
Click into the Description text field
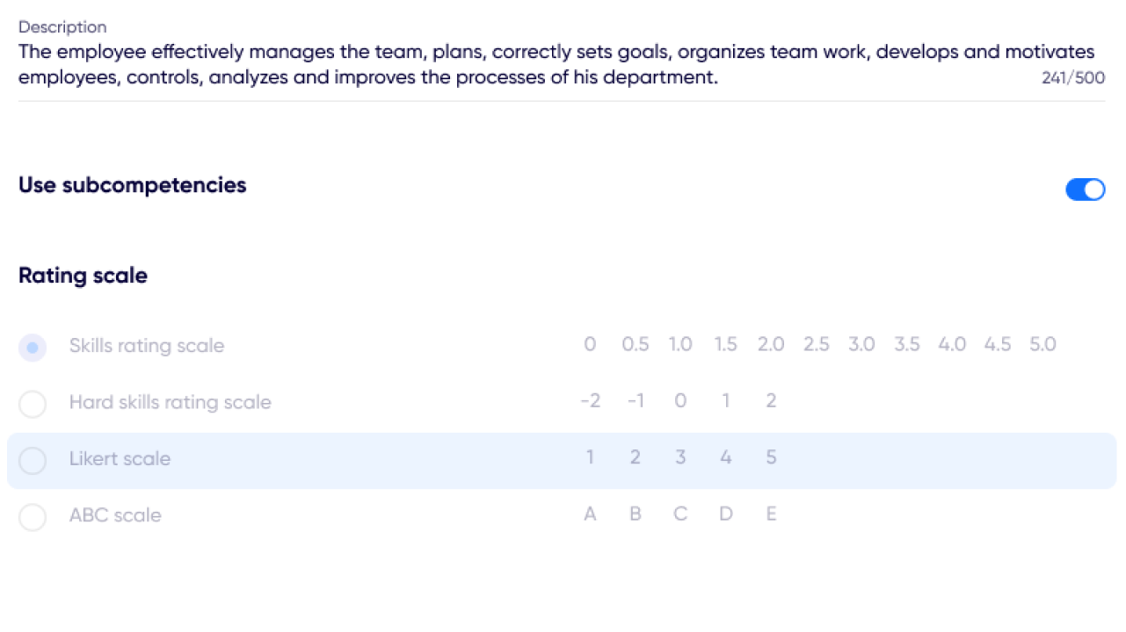point(527,65)
